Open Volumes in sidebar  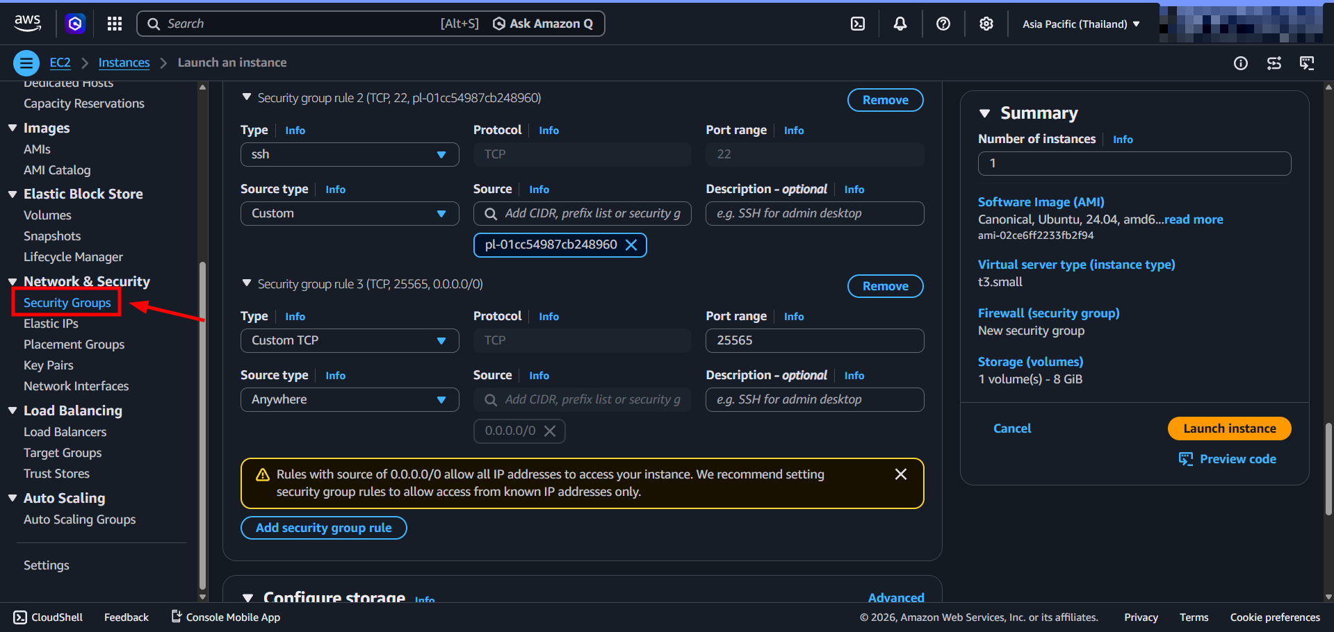coord(47,215)
